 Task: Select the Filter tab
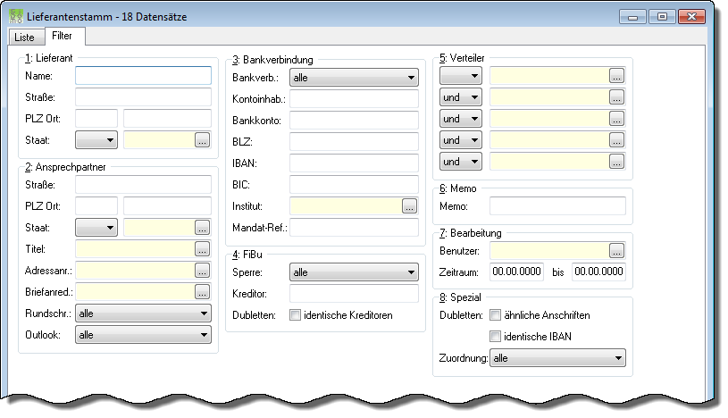click(63, 36)
